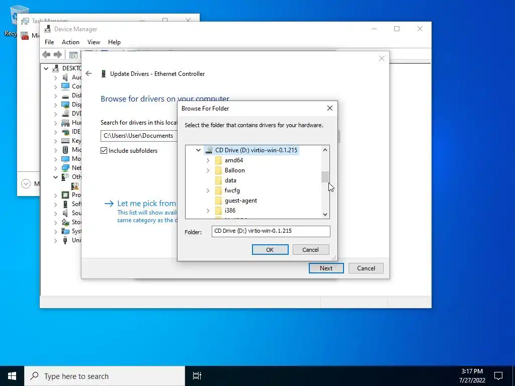Open the Action menu in Device Manager

[x=70, y=42]
